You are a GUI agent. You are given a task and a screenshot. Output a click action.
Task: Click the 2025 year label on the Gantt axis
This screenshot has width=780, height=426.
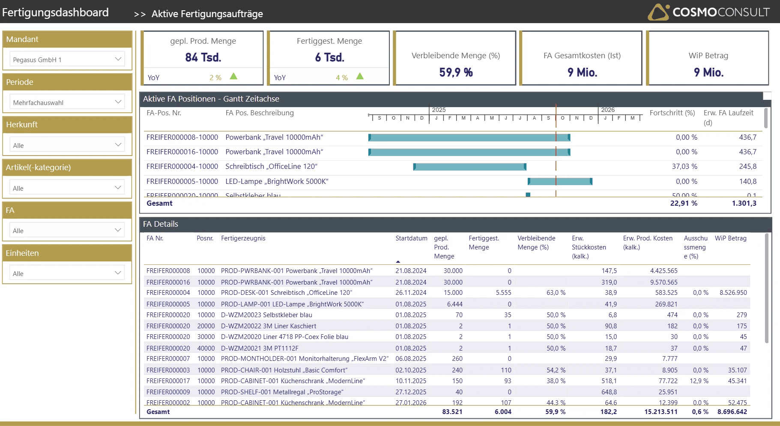point(439,110)
